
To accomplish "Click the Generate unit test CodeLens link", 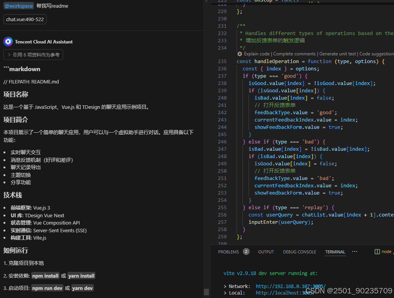I will (x=337, y=54).
